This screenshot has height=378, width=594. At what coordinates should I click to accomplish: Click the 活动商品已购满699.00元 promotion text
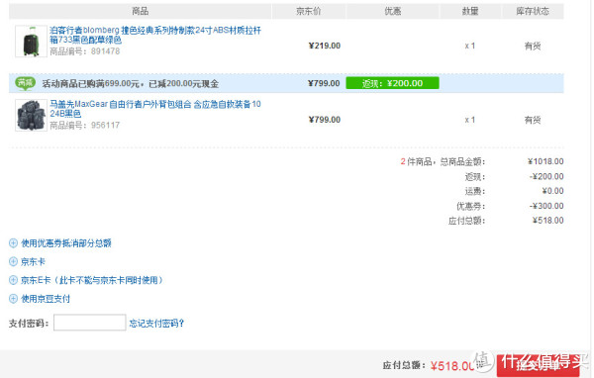pos(131,84)
